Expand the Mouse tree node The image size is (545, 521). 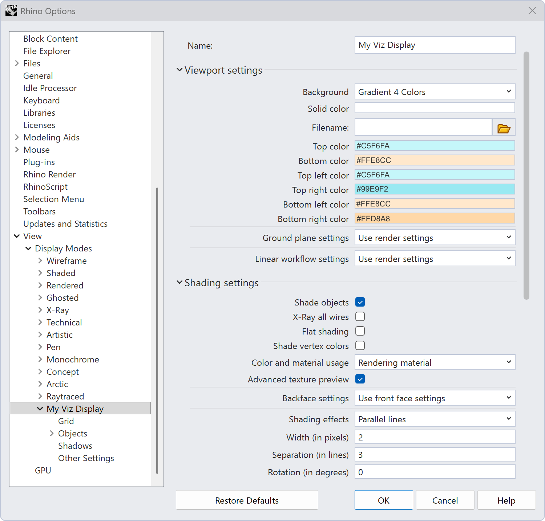point(17,149)
